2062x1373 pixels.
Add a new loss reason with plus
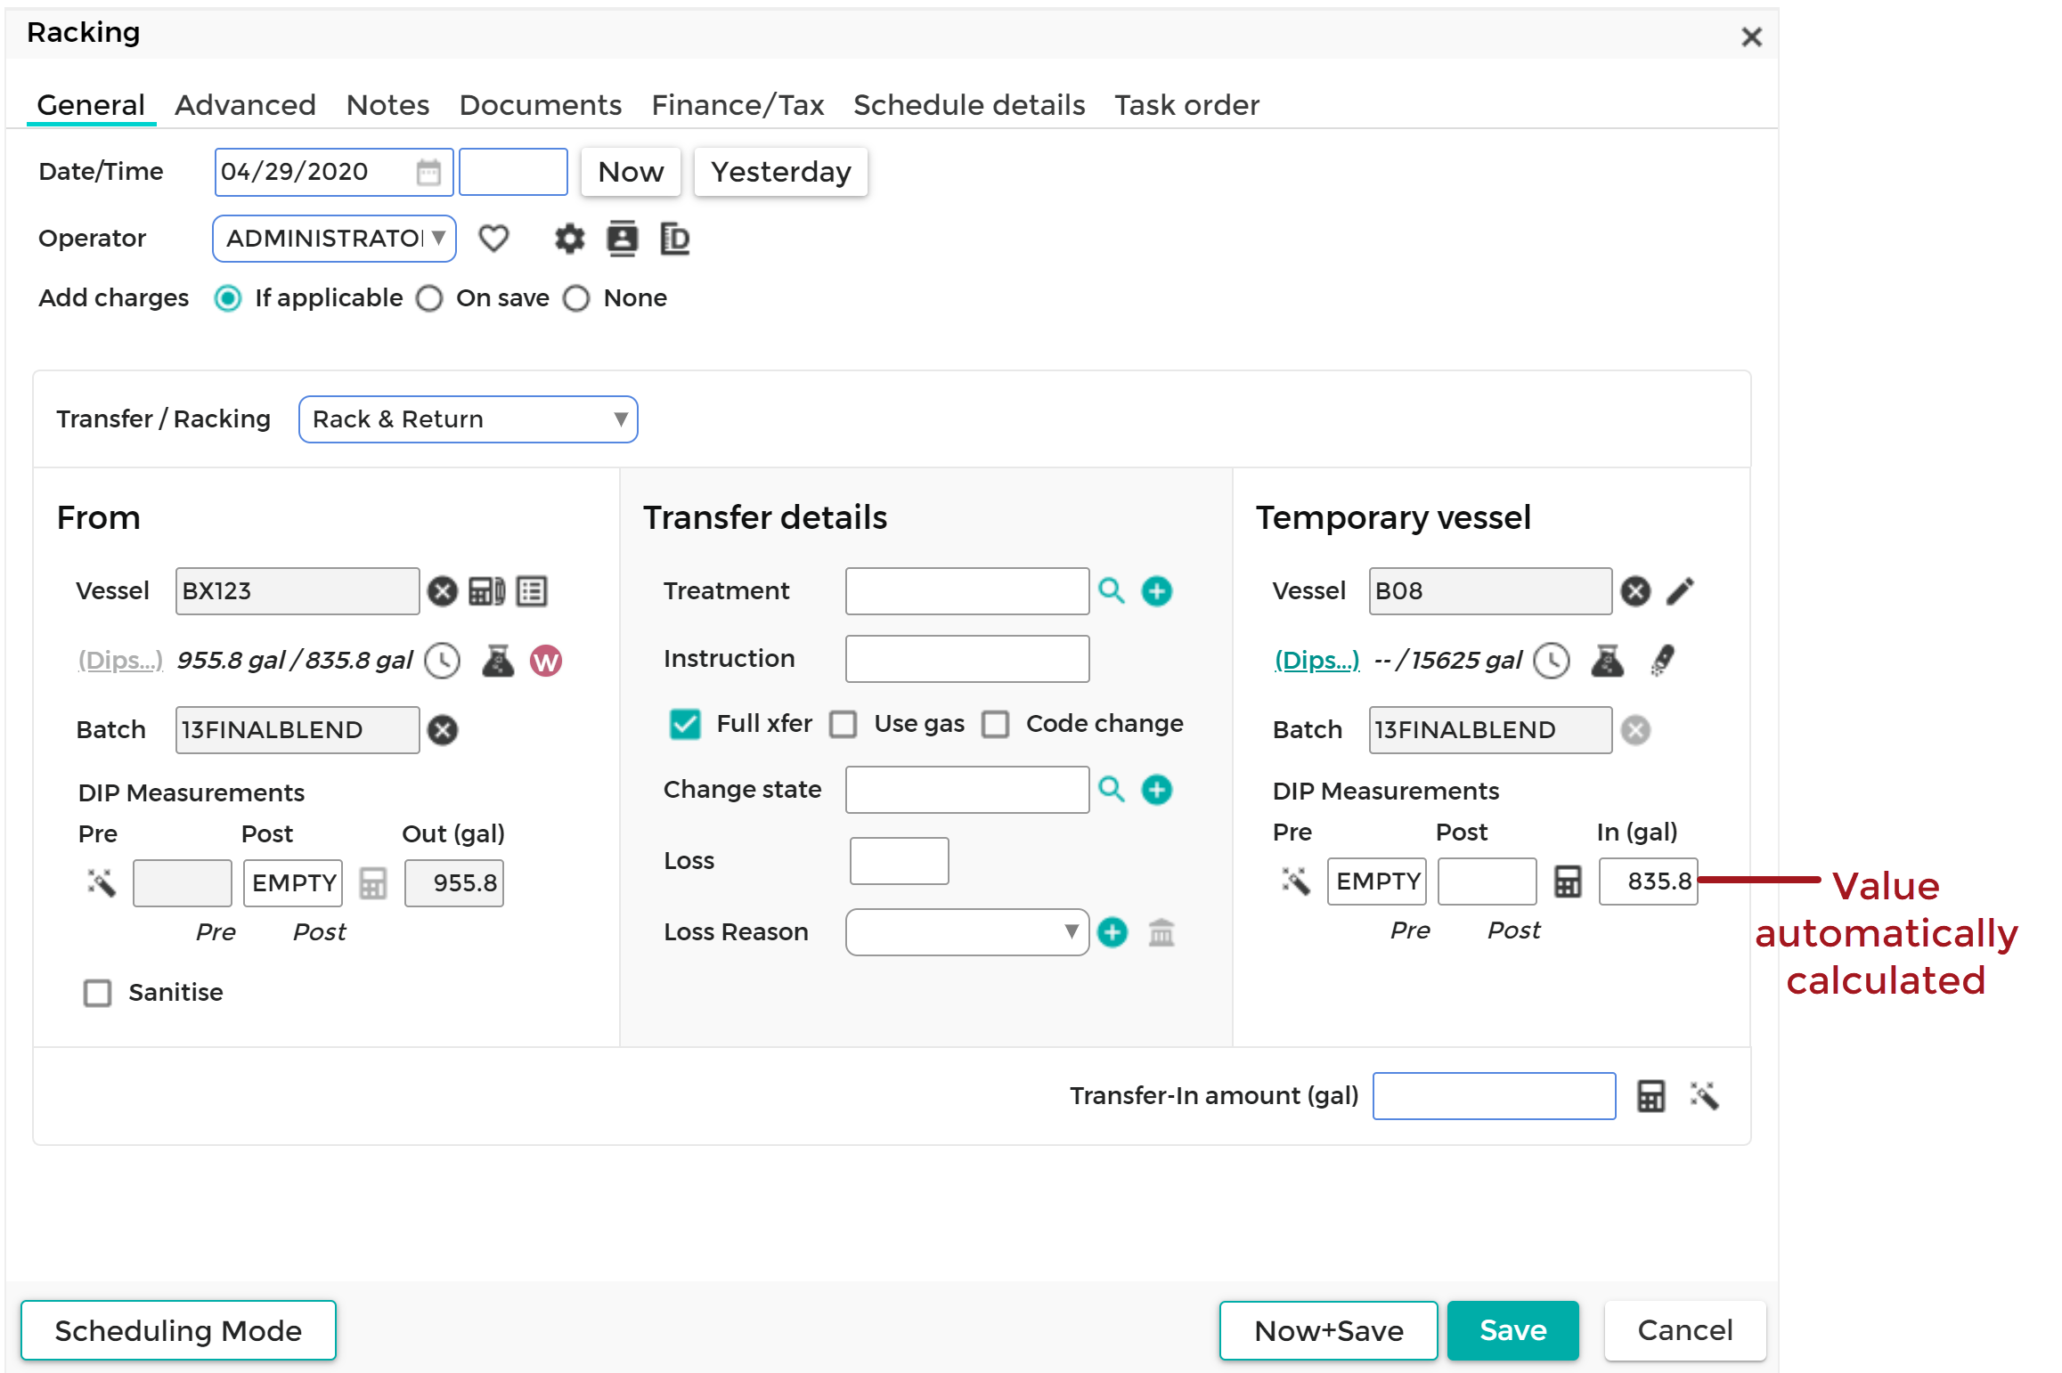click(x=1112, y=932)
